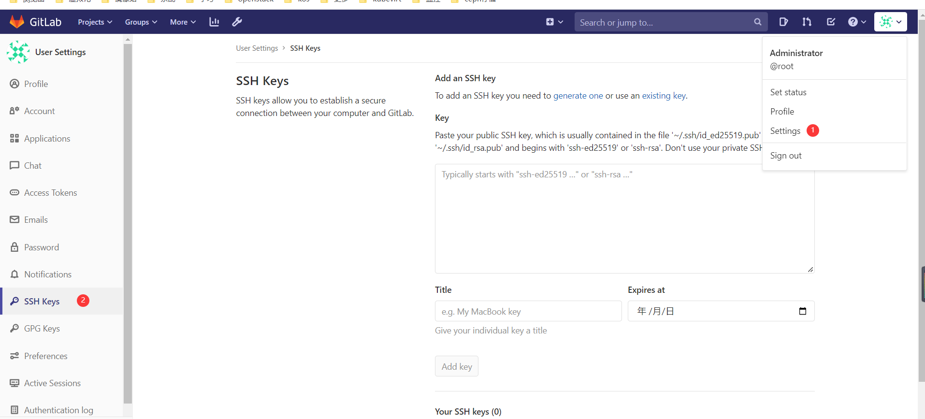The image size is (925, 419).
Task: Click the Add key button
Action: click(456, 366)
